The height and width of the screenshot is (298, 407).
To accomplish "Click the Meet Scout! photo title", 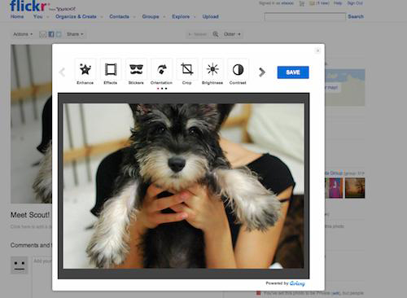I will (30, 215).
